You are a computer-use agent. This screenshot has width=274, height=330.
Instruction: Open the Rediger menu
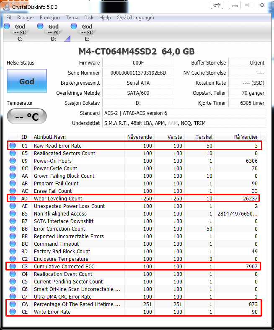(26, 18)
